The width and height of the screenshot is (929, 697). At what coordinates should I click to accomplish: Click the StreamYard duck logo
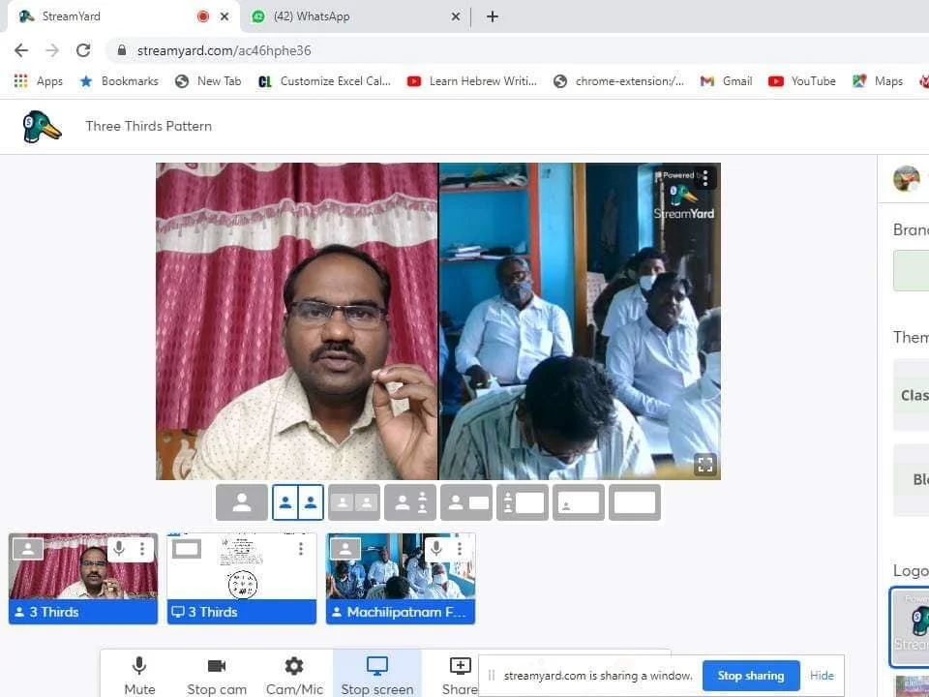pos(40,126)
